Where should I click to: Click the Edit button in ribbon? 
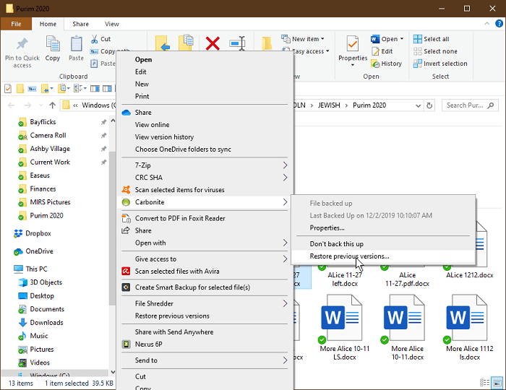pos(382,51)
